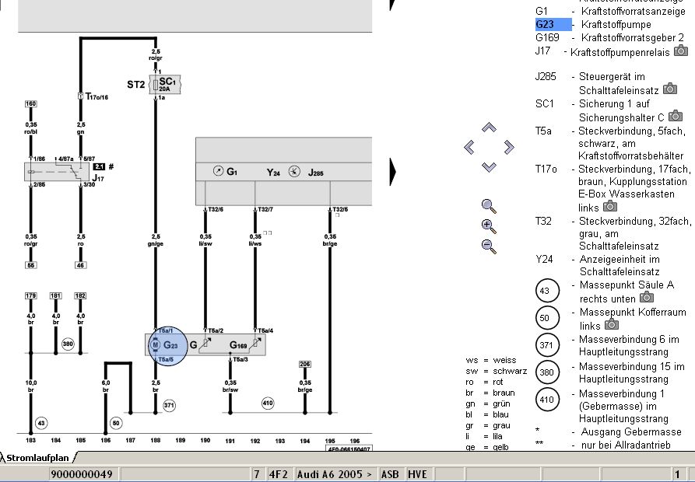Zoom out with the minus magnifier
The height and width of the screenshot is (482, 695).
[489, 246]
